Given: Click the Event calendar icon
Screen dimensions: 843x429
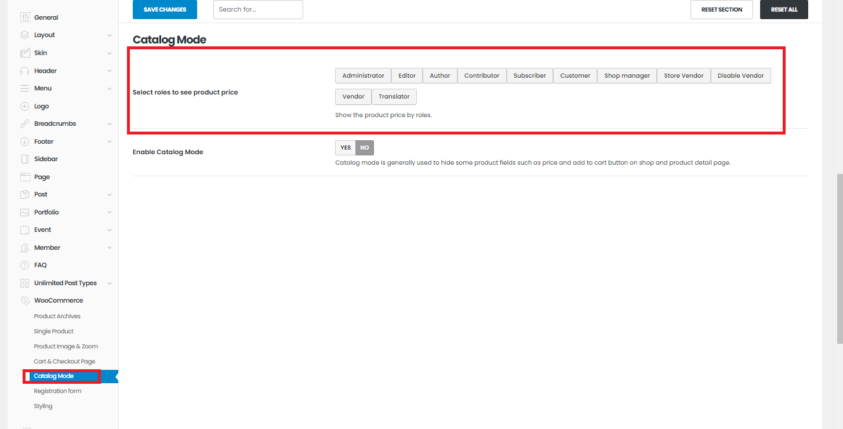Looking at the screenshot, I should 25,230.
